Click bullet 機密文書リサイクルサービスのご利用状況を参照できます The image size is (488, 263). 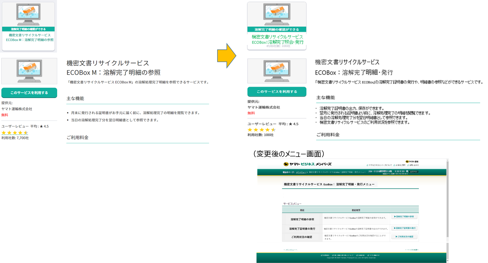tap(364, 122)
